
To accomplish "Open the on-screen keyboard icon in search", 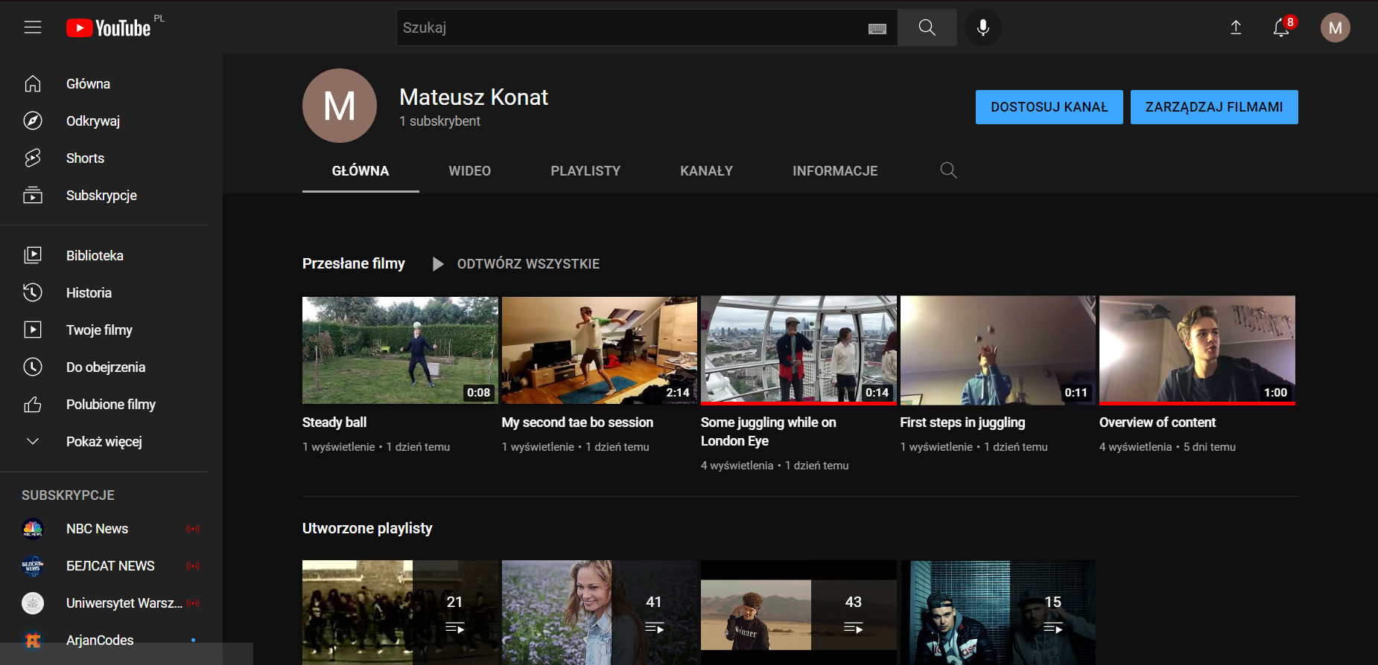I will (x=877, y=28).
